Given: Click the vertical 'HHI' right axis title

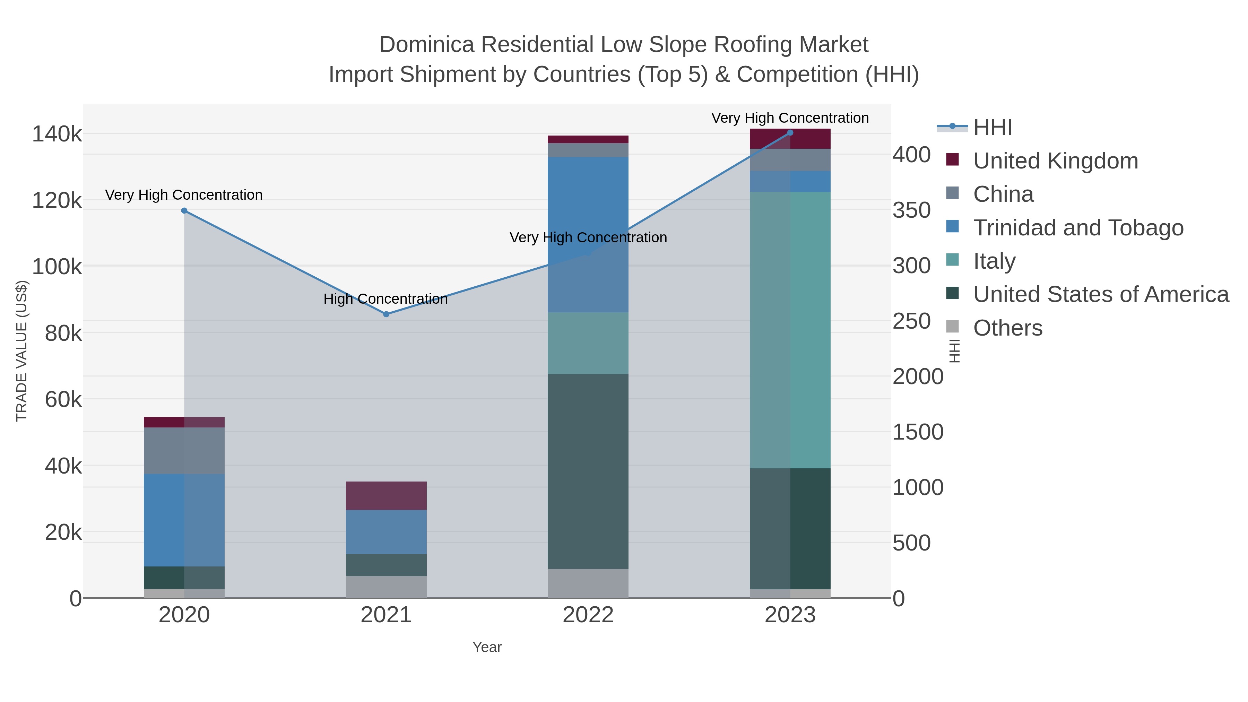Looking at the screenshot, I should [954, 351].
